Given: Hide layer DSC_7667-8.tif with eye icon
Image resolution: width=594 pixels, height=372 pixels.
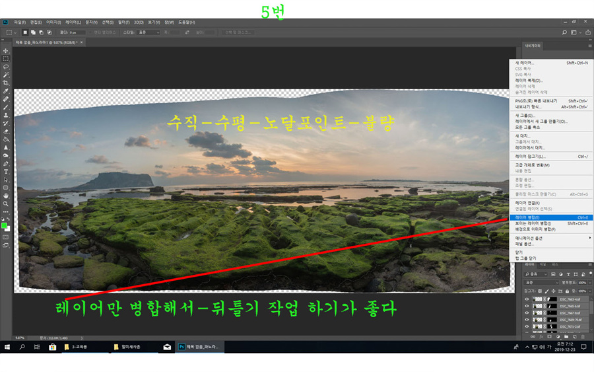Looking at the screenshot, I should coord(527,313).
